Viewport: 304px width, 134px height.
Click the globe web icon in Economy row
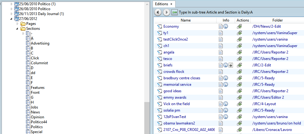(x=226, y=27)
